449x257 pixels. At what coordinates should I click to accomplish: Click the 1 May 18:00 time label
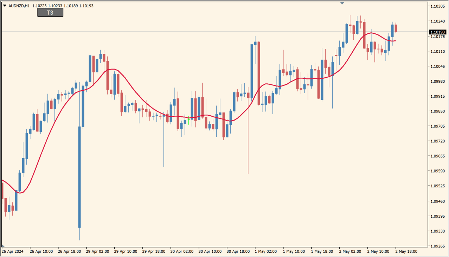click(322, 252)
